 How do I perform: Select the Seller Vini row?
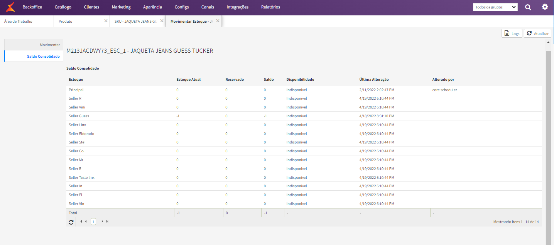tap(304, 107)
